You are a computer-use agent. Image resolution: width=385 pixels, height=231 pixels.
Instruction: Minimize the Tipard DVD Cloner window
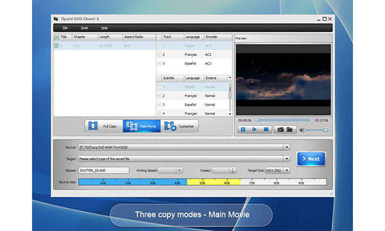point(319,19)
